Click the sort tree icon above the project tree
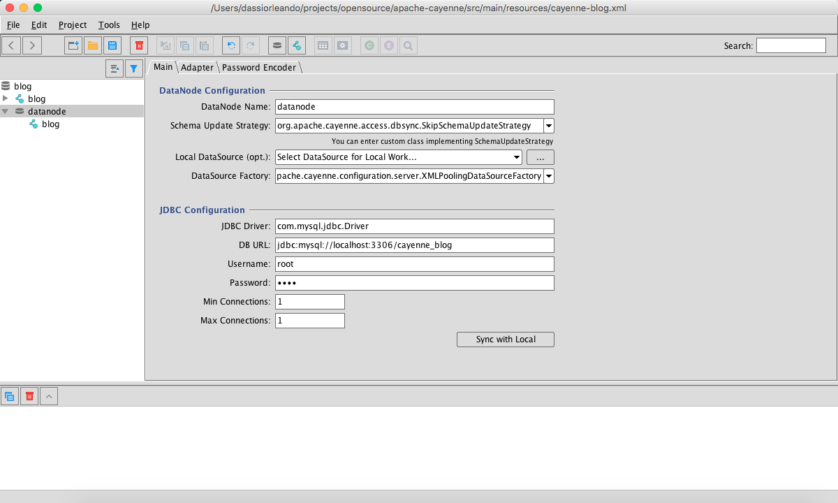Image resolution: width=838 pixels, height=503 pixels. click(x=115, y=68)
